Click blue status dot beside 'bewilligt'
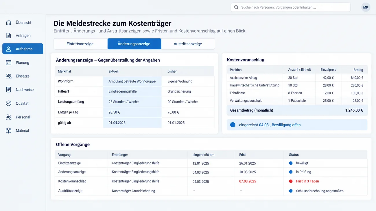 pyautogui.click(x=291, y=163)
